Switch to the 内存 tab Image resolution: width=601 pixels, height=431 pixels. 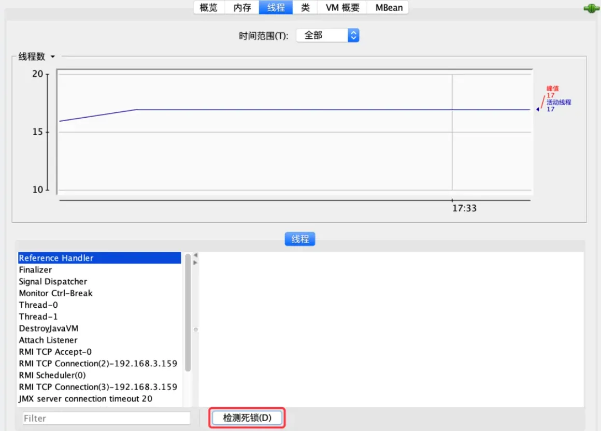pyautogui.click(x=242, y=8)
